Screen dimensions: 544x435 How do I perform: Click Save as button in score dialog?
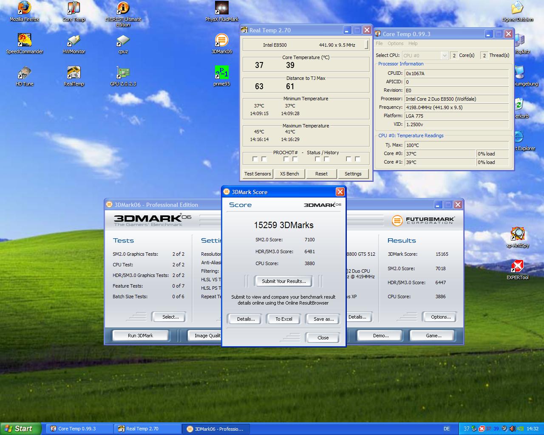point(324,319)
